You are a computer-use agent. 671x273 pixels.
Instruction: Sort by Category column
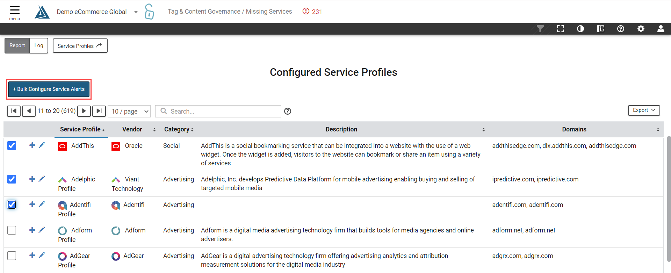pos(179,129)
